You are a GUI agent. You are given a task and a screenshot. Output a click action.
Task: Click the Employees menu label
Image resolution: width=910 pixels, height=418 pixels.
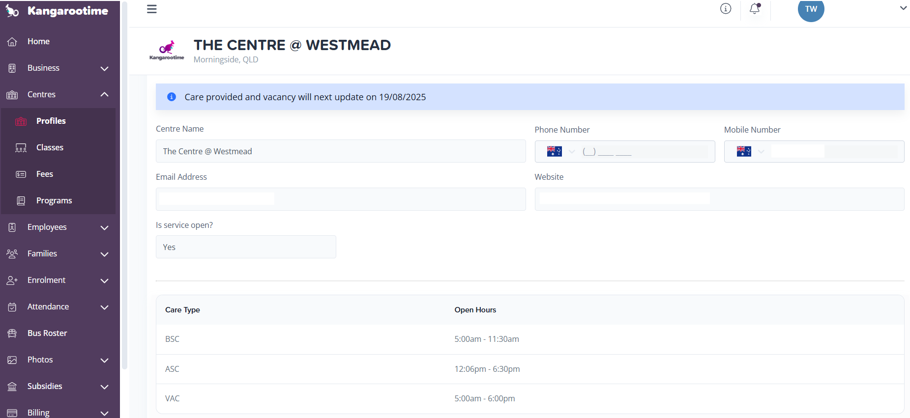(47, 227)
